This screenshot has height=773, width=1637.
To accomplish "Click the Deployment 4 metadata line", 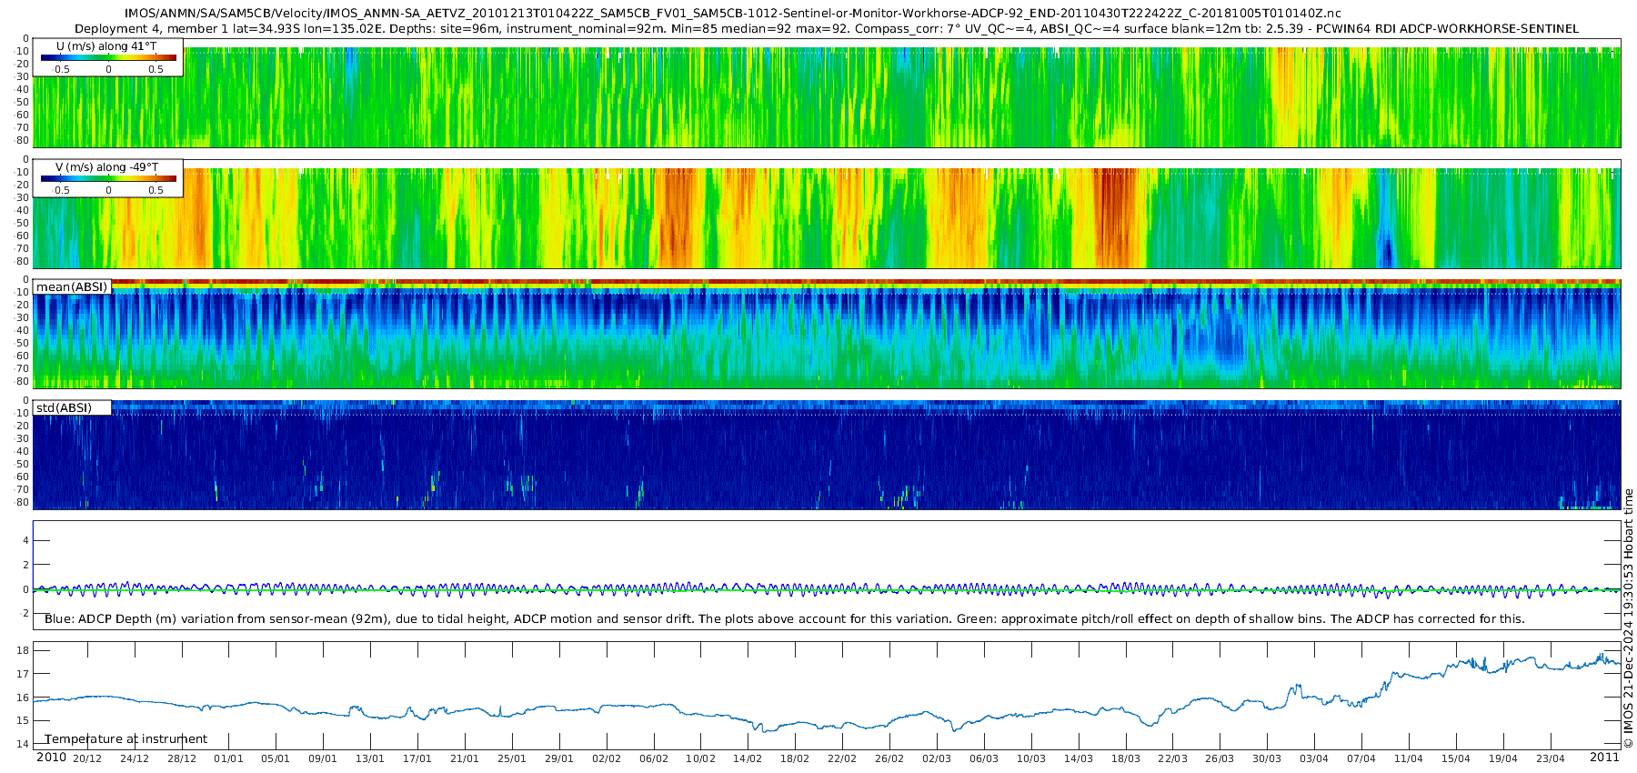I will (826, 29).
